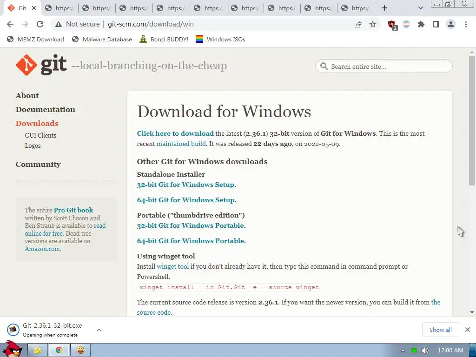Open the Bonzi BUDDY! bookmark
Viewport: 476px width, 357px height.
pos(164,39)
